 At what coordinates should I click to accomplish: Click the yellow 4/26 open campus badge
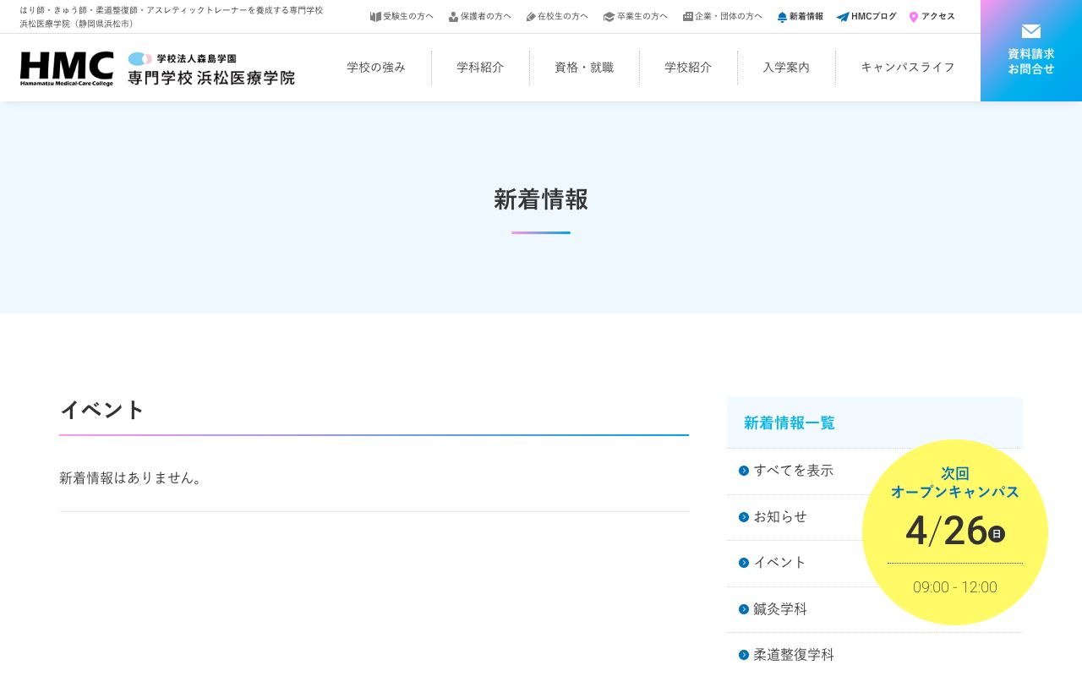pyautogui.click(x=955, y=532)
